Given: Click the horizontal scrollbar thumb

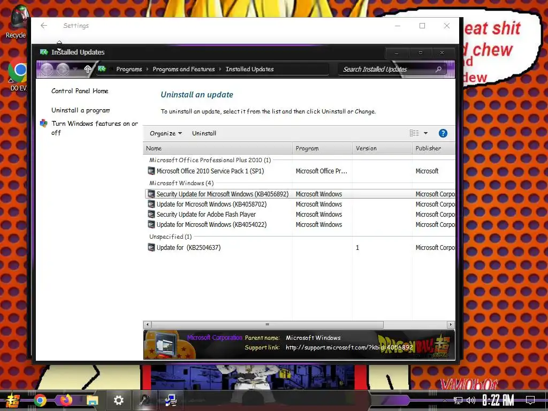Looking at the screenshot, I should click(268, 324).
